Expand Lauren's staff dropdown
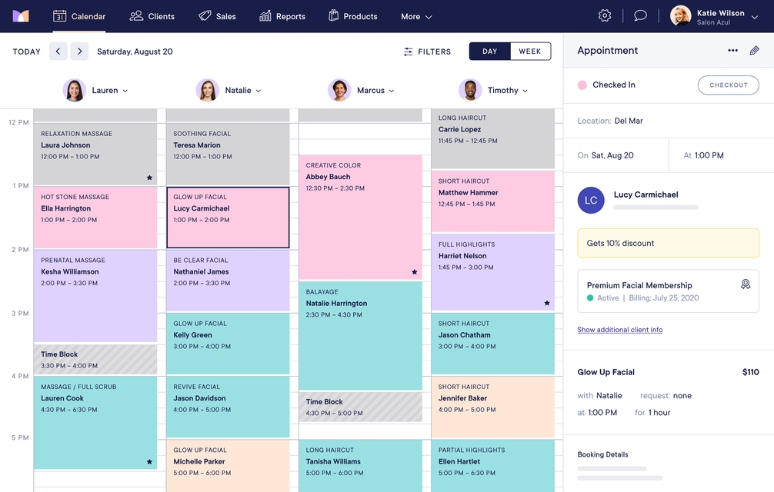Viewport: 774px width, 492px height. 125,91
